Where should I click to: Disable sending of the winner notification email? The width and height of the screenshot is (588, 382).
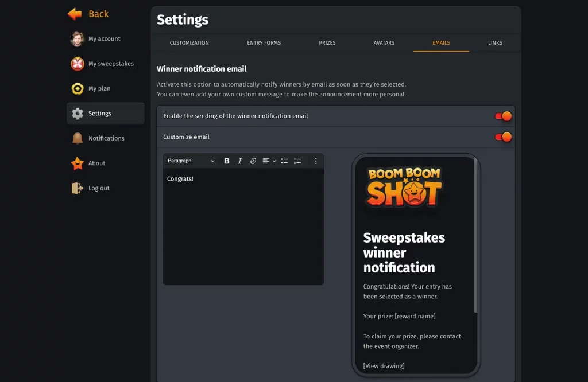click(x=503, y=116)
